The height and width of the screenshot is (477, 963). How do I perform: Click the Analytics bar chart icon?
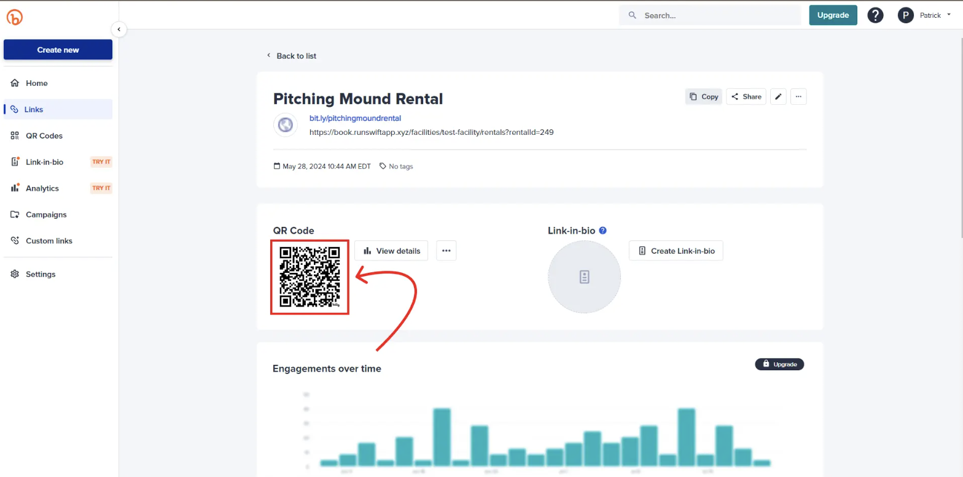point(15,188)
